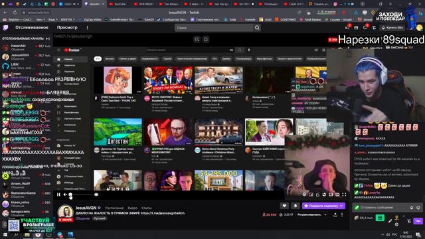Open the stream more options three-dot menu
The height and width of the screenshot is (239, 425).
click(x=342, y=215)
